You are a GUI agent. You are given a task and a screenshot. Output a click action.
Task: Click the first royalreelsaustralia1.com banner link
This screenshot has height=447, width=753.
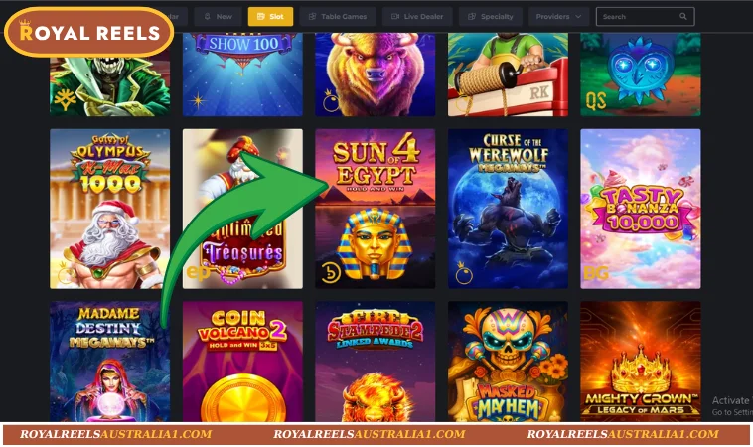coord(116,434)
